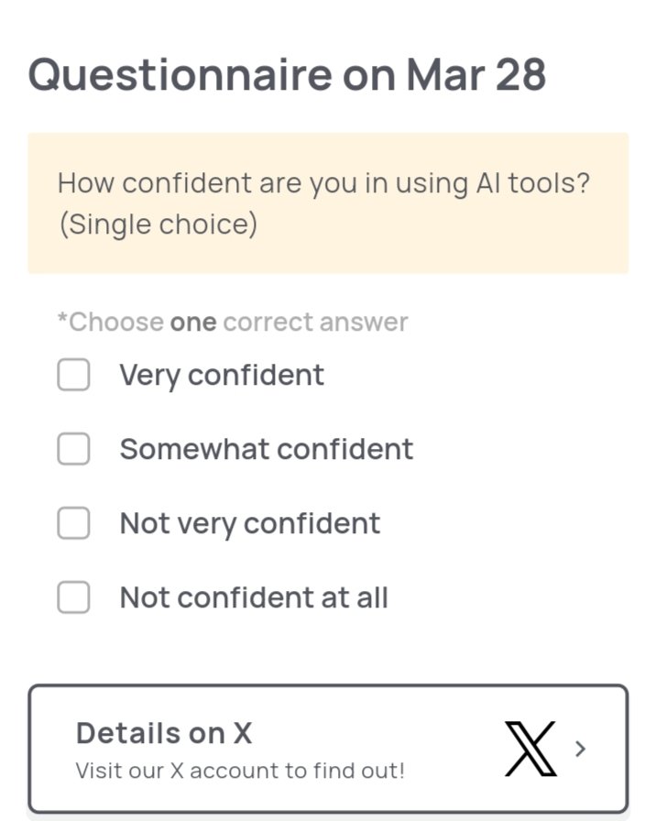Screen dimensions: 656x821
Task: Click the X logo icon
Action: click(x=530, y=749)
